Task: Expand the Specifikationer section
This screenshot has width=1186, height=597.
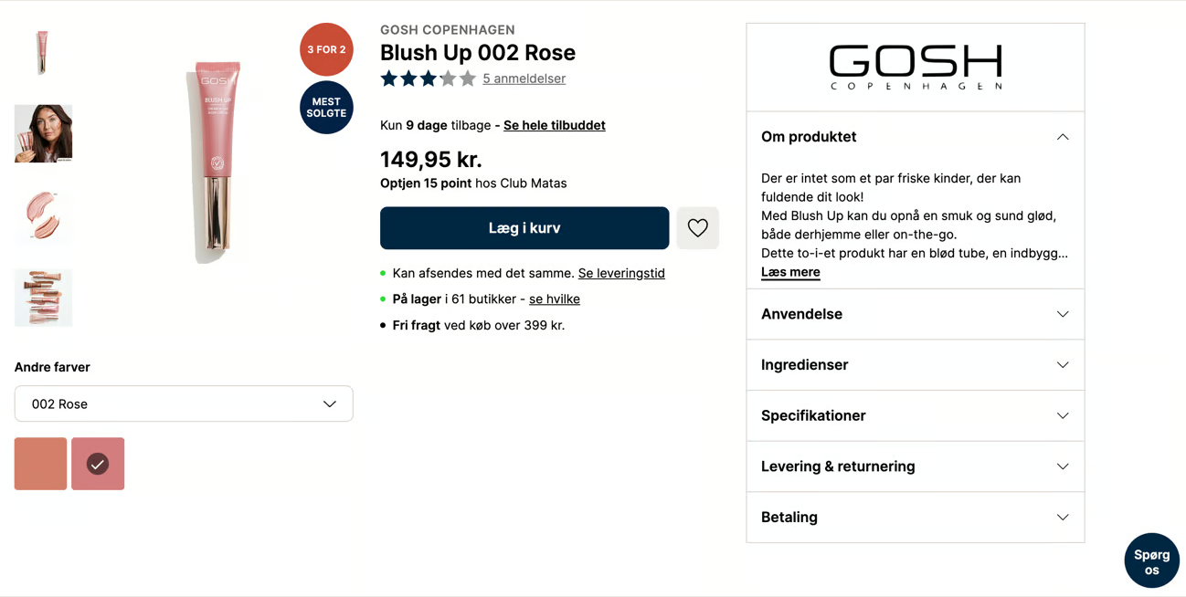Action: coord(915,415)
